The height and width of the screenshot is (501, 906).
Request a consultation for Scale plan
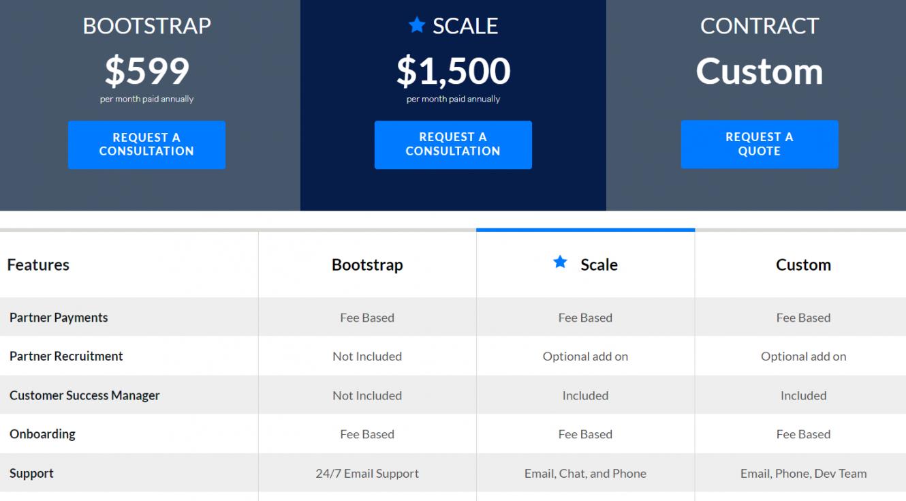coord(453,145)
